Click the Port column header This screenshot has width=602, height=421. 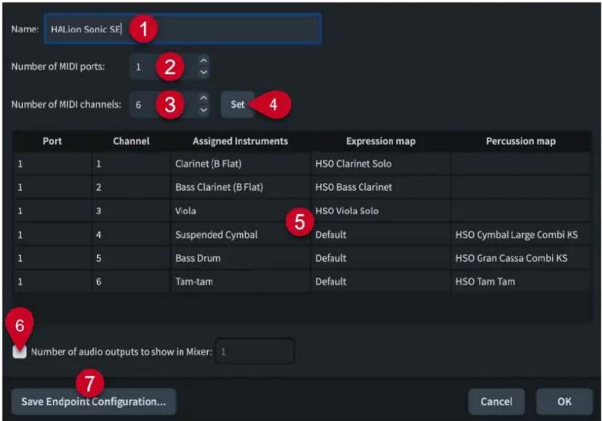[52, 141]
